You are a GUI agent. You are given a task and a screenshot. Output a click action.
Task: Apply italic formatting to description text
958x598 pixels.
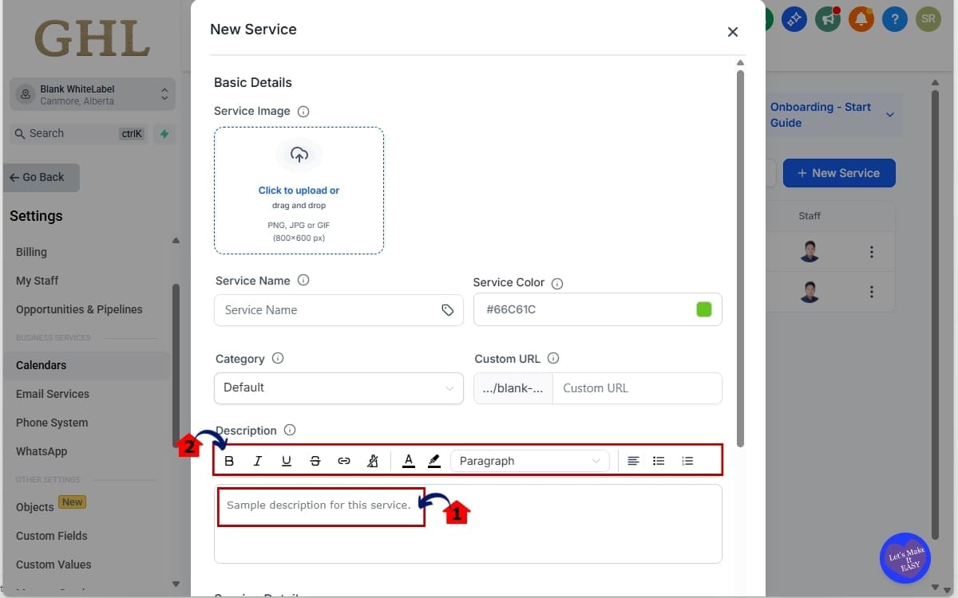[258, 460]
